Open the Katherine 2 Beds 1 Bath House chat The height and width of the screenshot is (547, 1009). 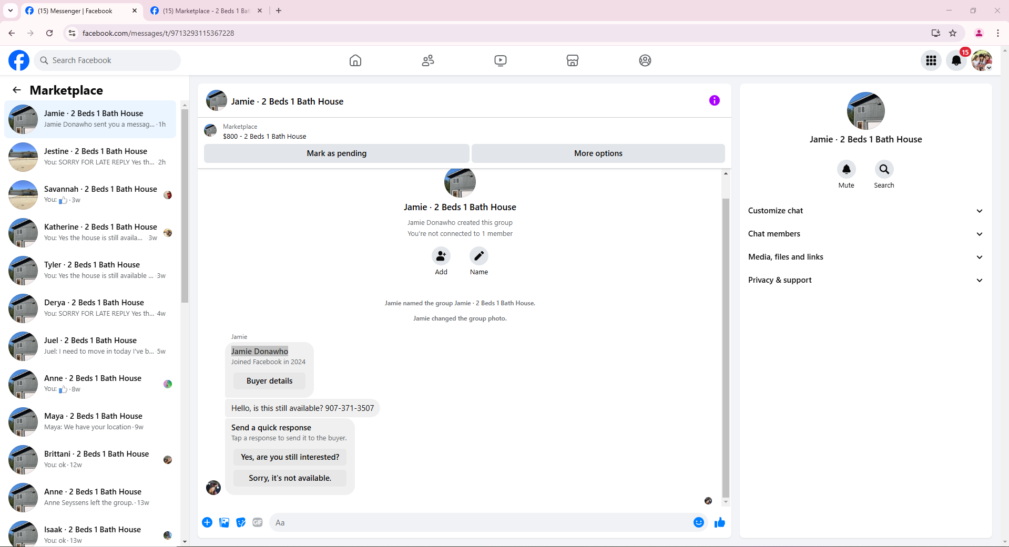tap(90, 233)
